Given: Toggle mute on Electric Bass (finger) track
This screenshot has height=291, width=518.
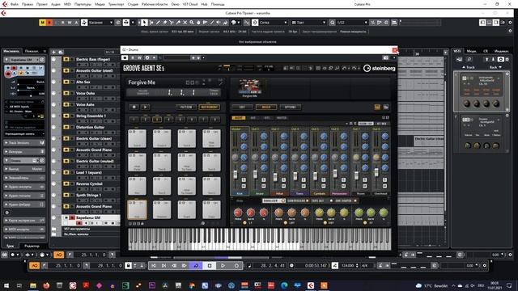Looking at the screenshot, I should coord(66,59).
